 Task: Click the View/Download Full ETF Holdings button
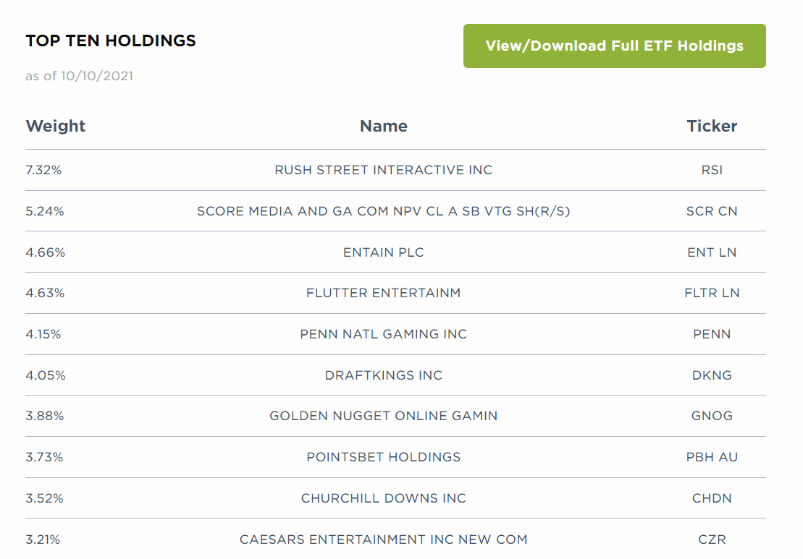pos(614,46)
